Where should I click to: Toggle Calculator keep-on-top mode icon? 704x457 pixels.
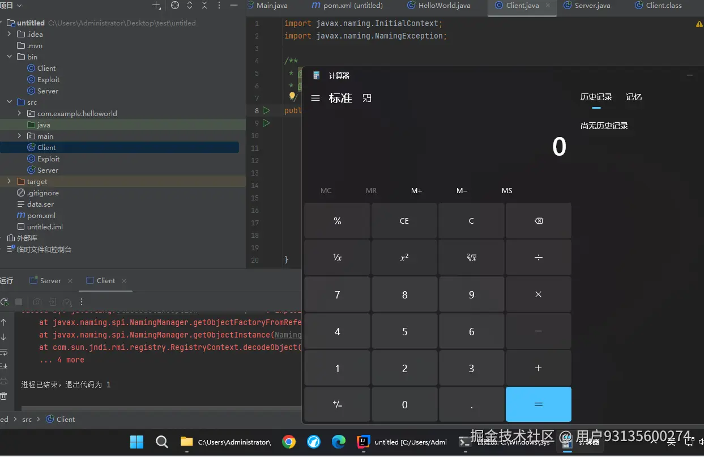pyautogui.click(x=367, y=98)
